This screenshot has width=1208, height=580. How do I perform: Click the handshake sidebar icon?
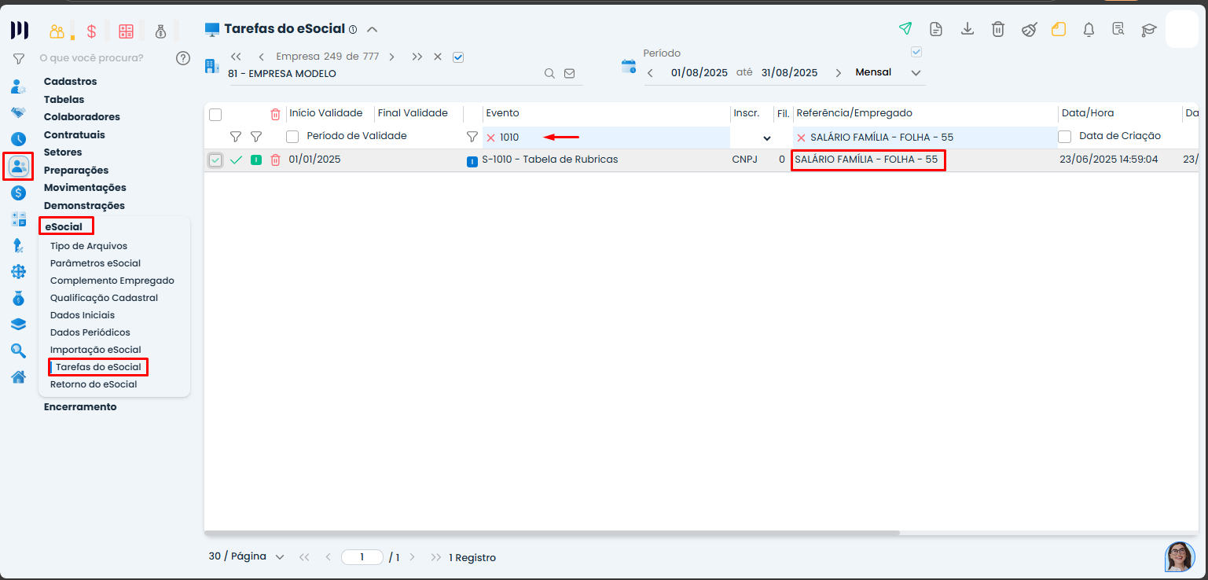coord(19,112)
